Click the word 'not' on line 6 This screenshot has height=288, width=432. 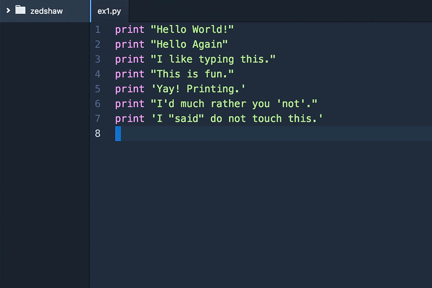pos(292,104)
